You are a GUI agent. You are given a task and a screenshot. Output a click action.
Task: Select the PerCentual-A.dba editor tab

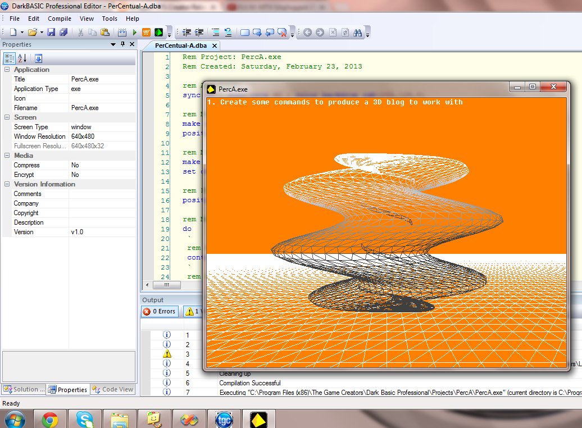click(x=181, y=45)
